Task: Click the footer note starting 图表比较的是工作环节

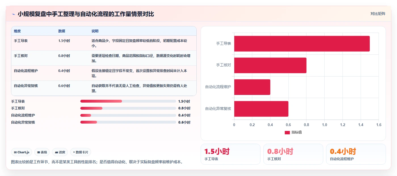Action: [97, 162]
